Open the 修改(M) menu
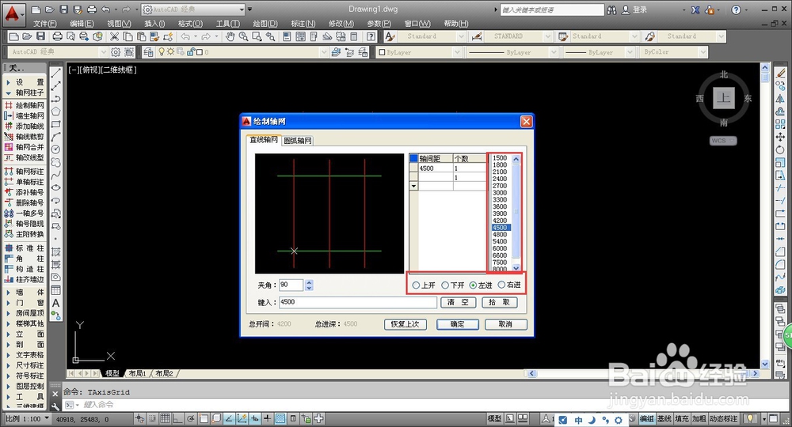Image resolution: width=792 pixels, height=427 pixels. [341, 24]
